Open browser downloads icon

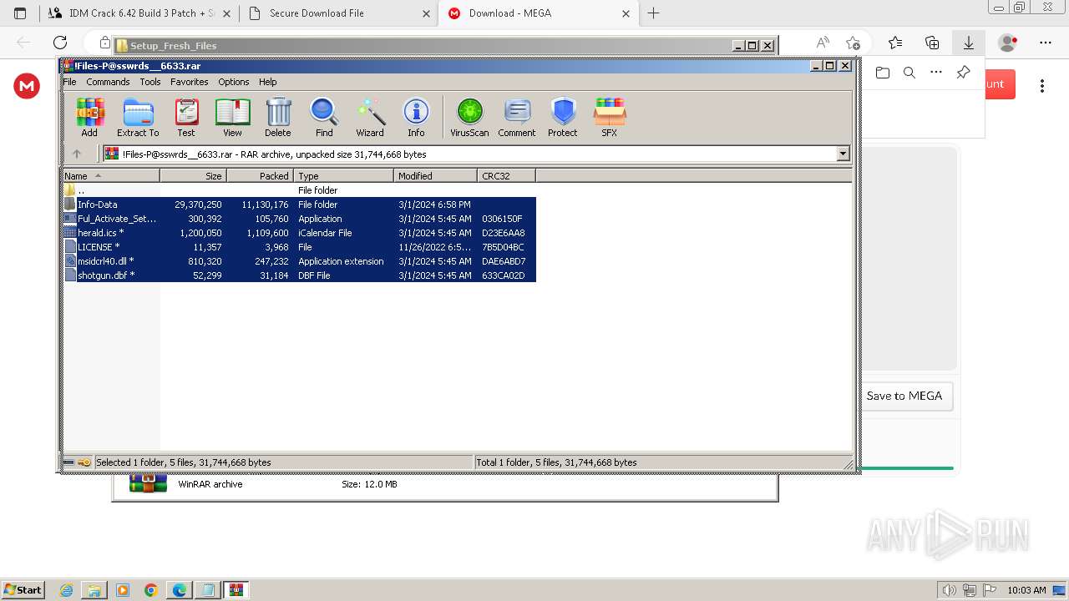[969, 43]
